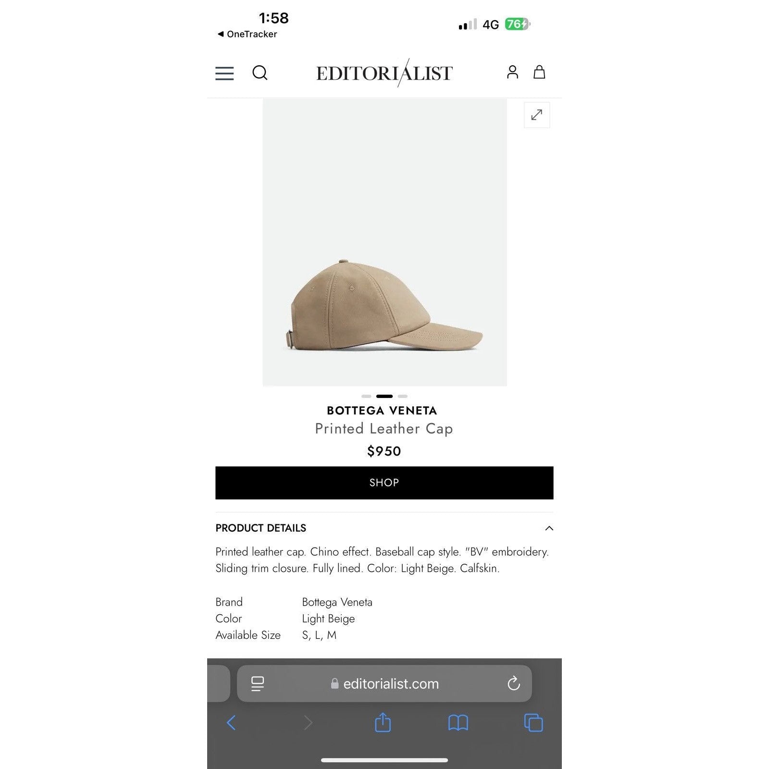This screenshot has width=769, height=769.
Task: Tap the Safari share icon
Action: pyautogui.click(x=383, y=722)
